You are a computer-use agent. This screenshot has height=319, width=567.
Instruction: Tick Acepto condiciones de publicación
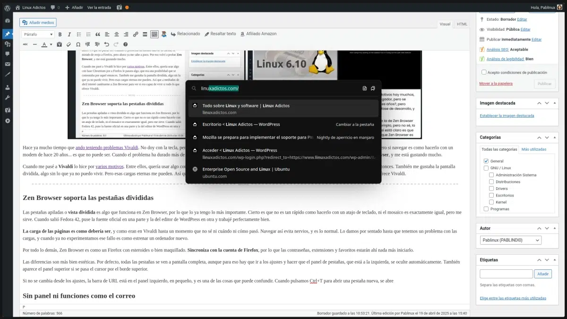[x=484, y=72]
